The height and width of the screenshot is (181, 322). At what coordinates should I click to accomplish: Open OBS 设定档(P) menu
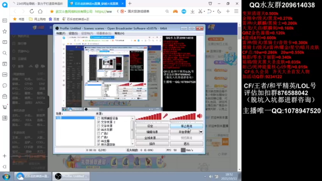[87, 33]
